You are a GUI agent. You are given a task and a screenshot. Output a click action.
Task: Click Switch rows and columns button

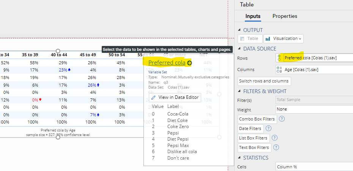(264, 81)
